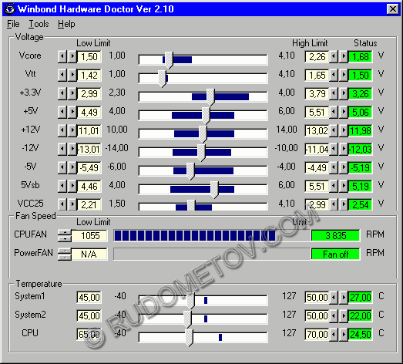Increase the Vcore low limit with right arrow
The image size is (403, 364).
pos(72,56)
